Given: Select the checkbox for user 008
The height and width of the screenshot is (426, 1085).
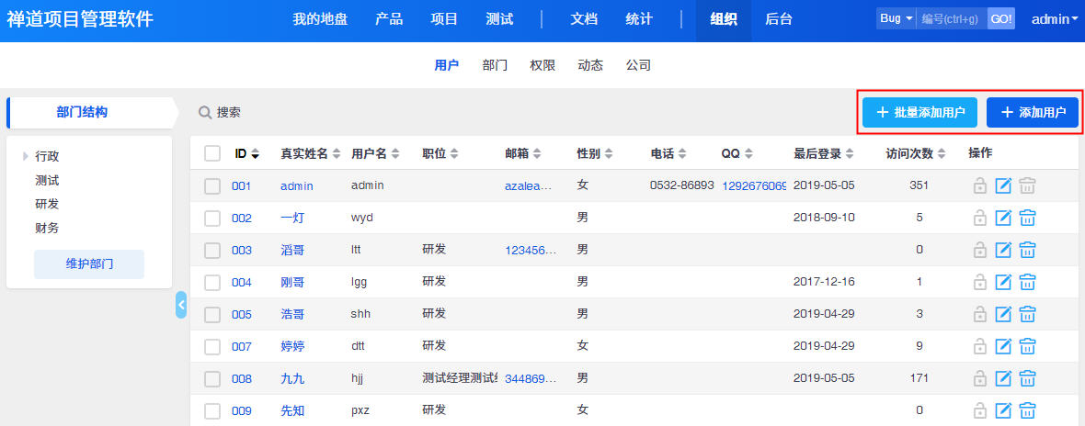Looking at the screenshot, I should tap(212, 378).
